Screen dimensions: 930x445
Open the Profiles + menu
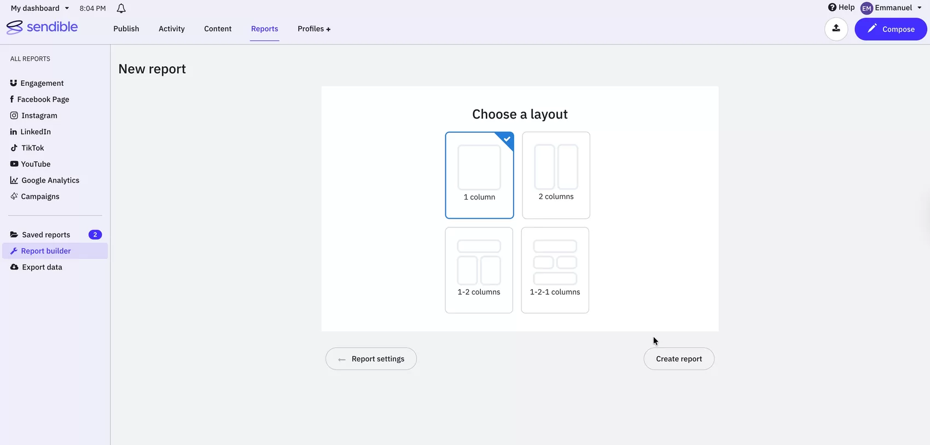[x=314, y=29]
